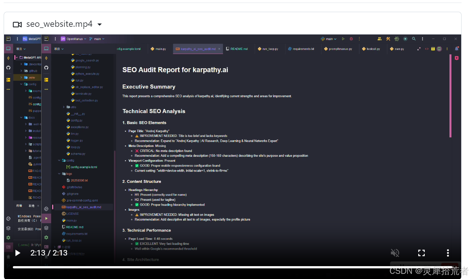This screenshot has height=279, width=470.
Task: Open the Python Console icon in OpenManus sidebar
Action: click(46, 209)
